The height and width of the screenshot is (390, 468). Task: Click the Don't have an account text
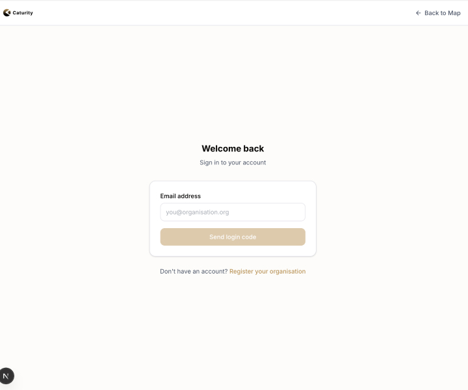tap(194, 271)
